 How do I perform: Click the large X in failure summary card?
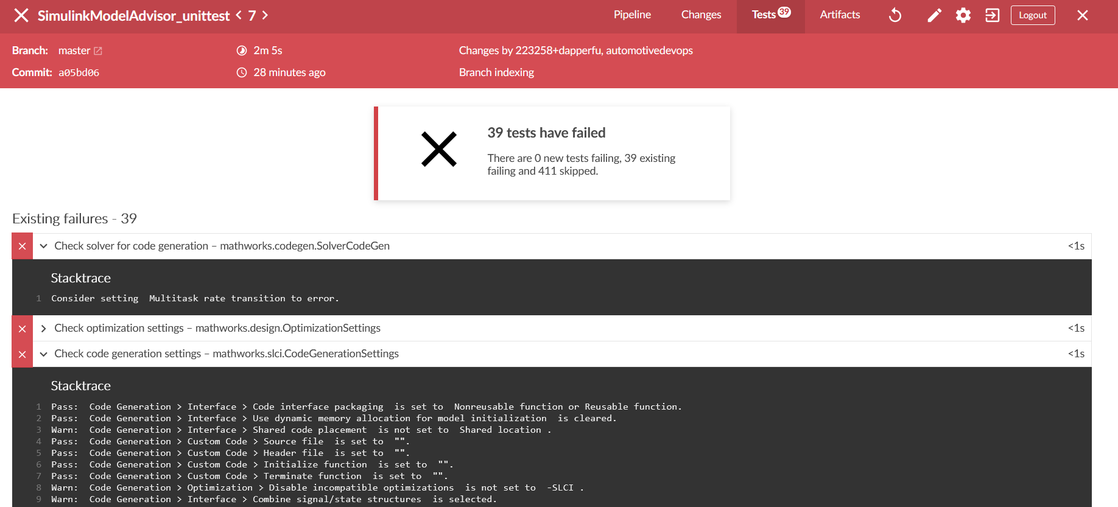pyautogui.click(x=438, y=149)
